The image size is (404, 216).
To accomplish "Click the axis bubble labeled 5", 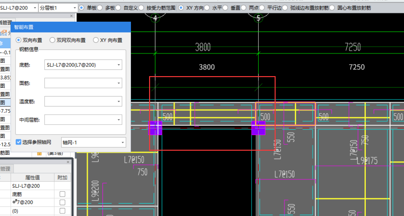I will (258, 18).
